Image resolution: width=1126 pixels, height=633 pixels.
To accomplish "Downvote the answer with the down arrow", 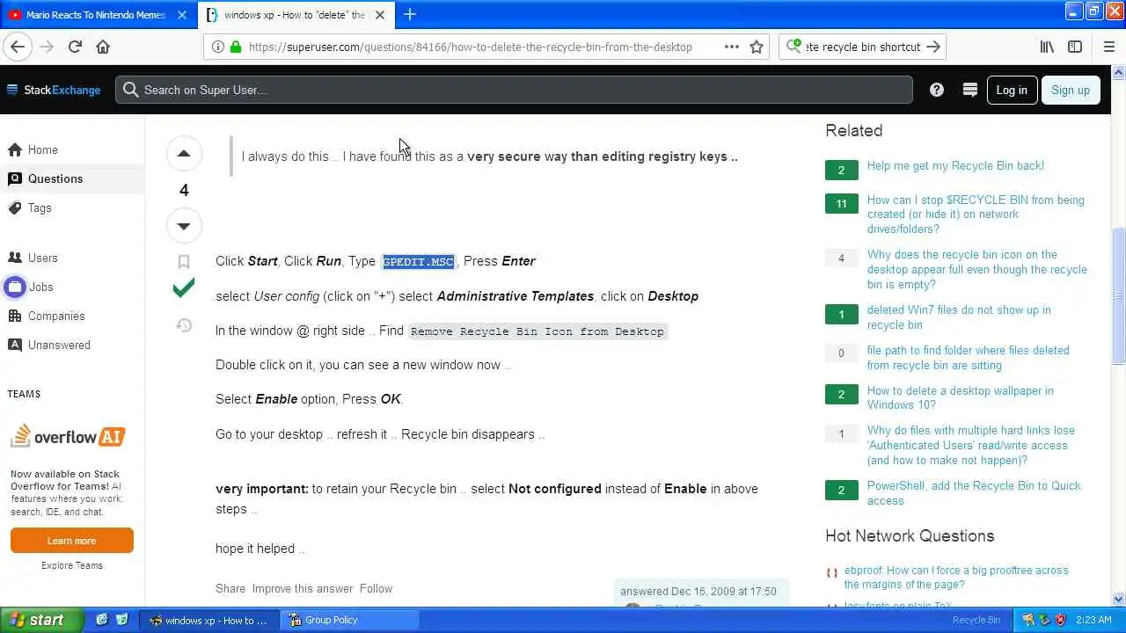I will click(x=184, y=226).
